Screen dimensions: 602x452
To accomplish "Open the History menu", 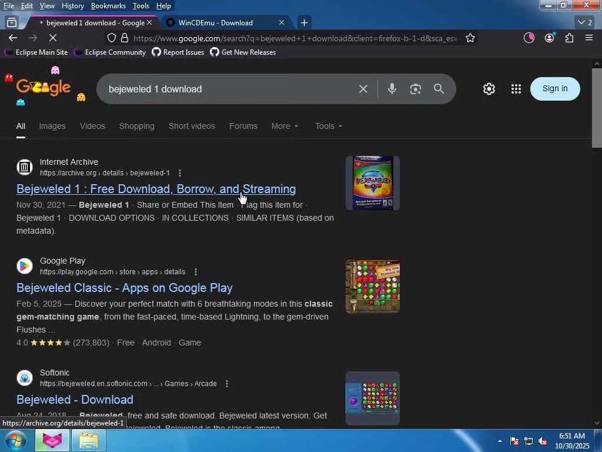I will click(72, 6).
